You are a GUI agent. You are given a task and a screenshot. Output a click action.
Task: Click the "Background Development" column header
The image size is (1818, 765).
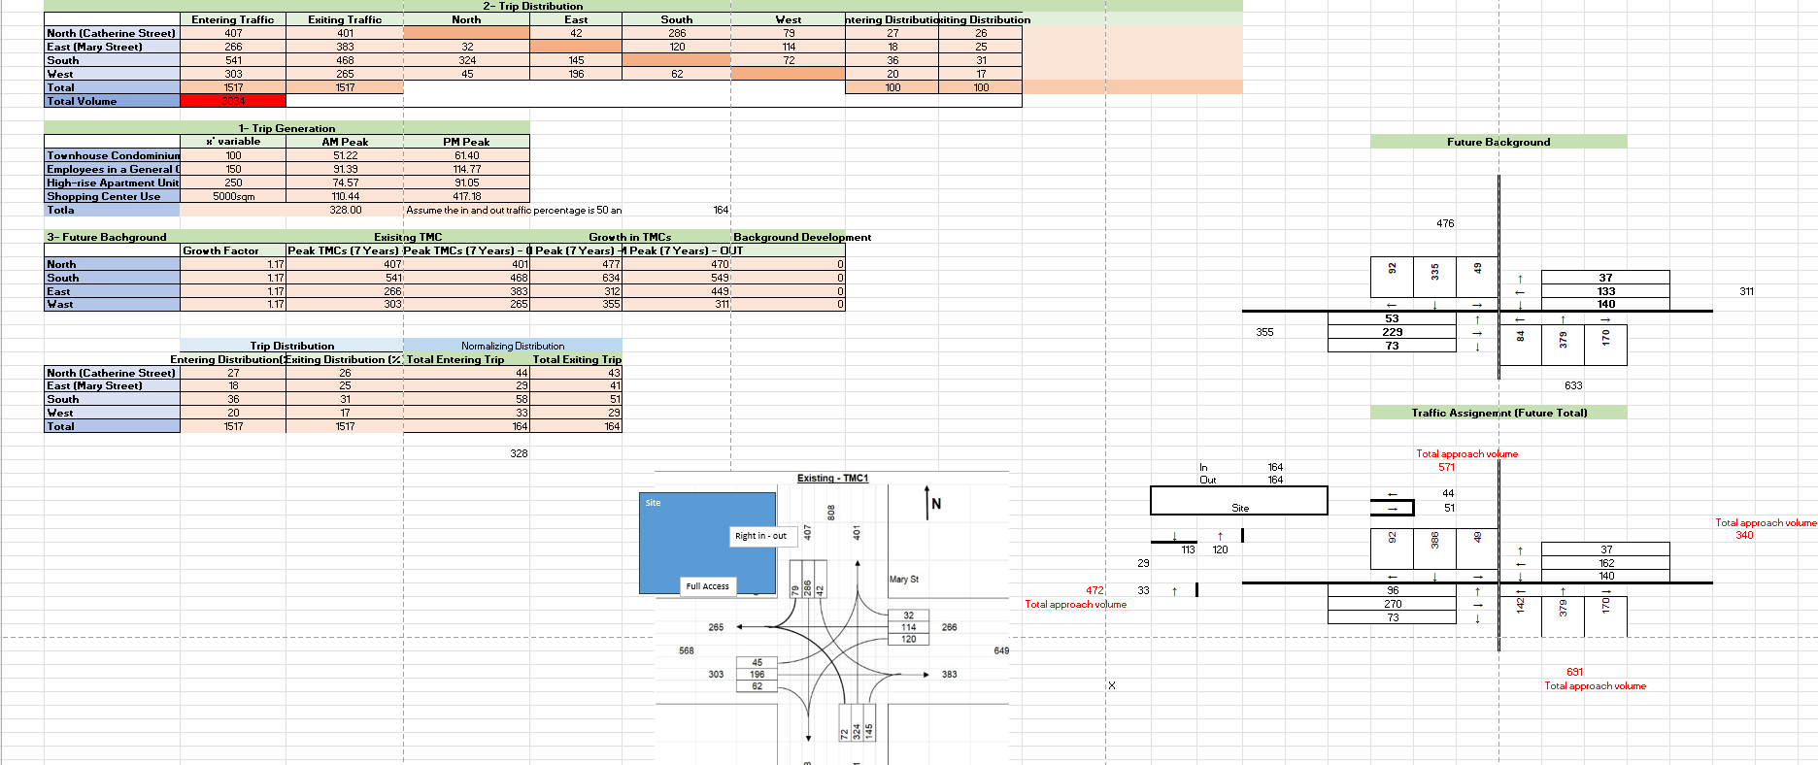[801, 237]
